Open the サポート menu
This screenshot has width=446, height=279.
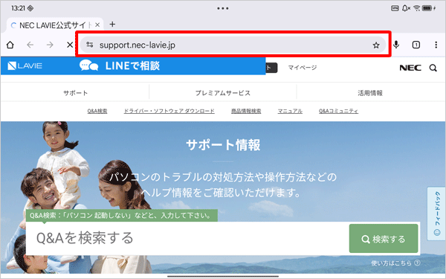point(75,93)
